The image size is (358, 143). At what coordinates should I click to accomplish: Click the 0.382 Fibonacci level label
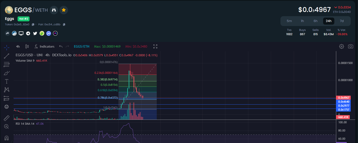tap(108, 80)
